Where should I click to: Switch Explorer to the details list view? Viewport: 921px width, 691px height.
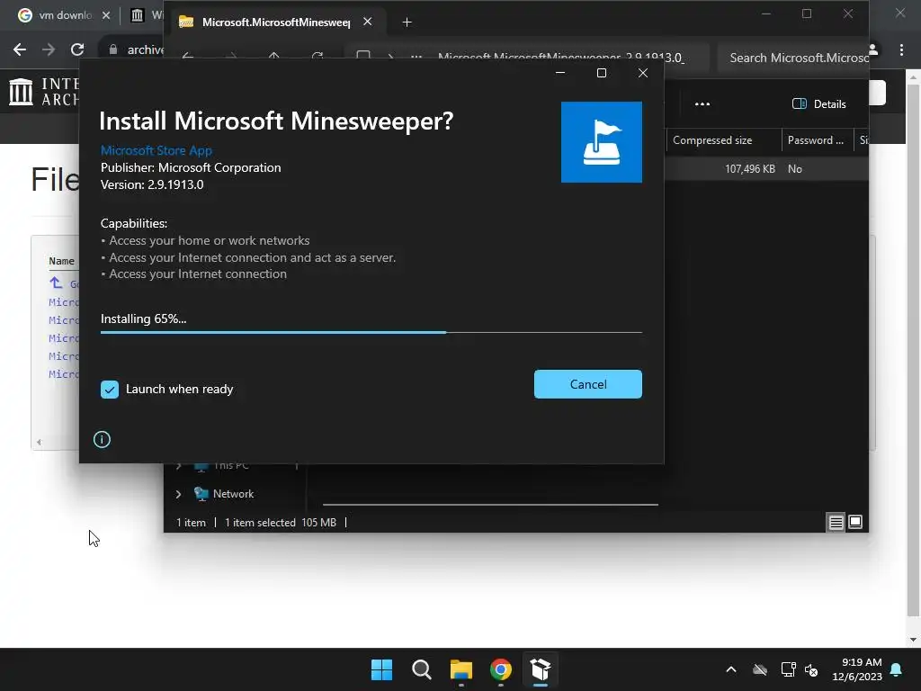[x=836, y=522]
